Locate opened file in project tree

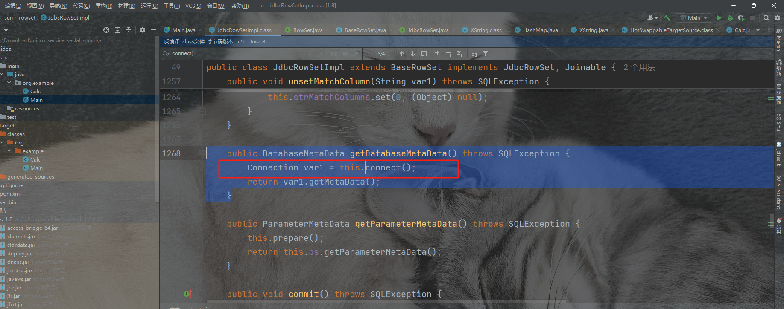click(x=106, y=30)
